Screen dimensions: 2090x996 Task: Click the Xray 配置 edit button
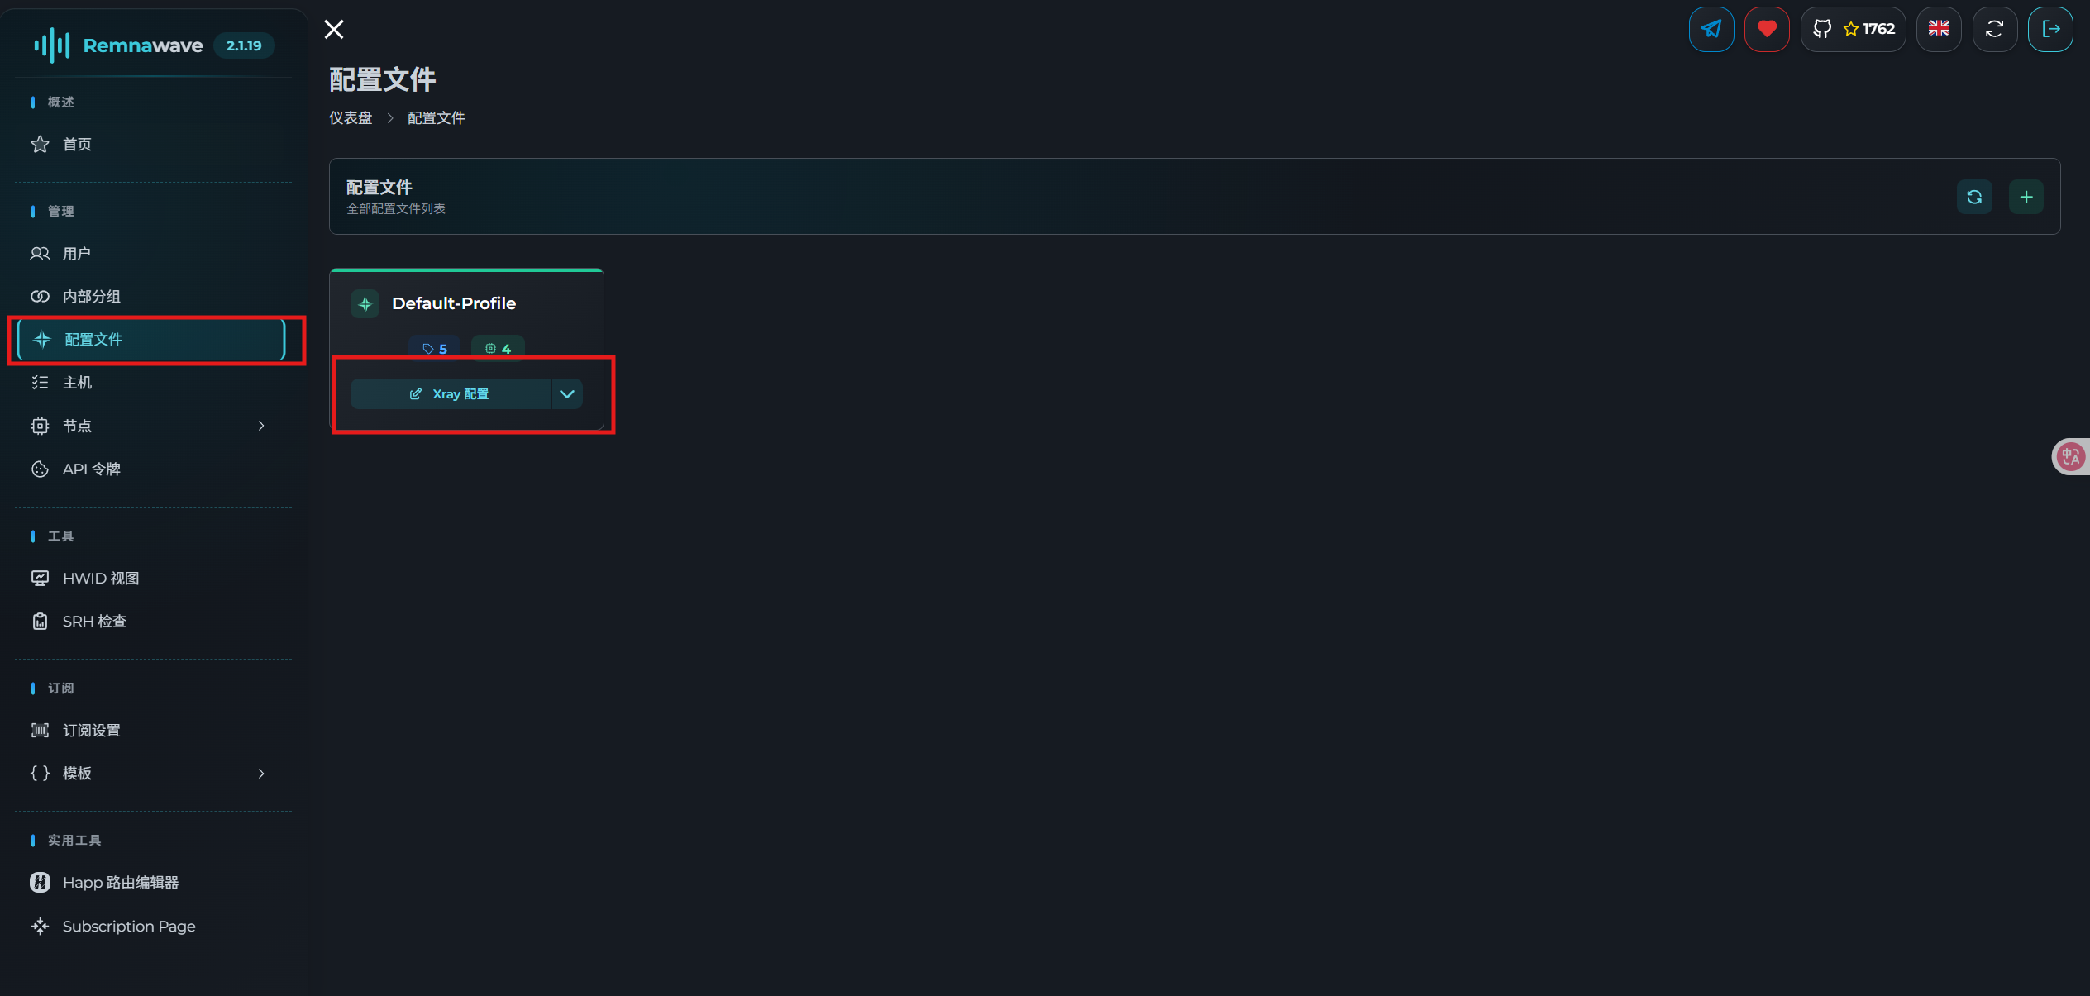(x=451, y=394)
